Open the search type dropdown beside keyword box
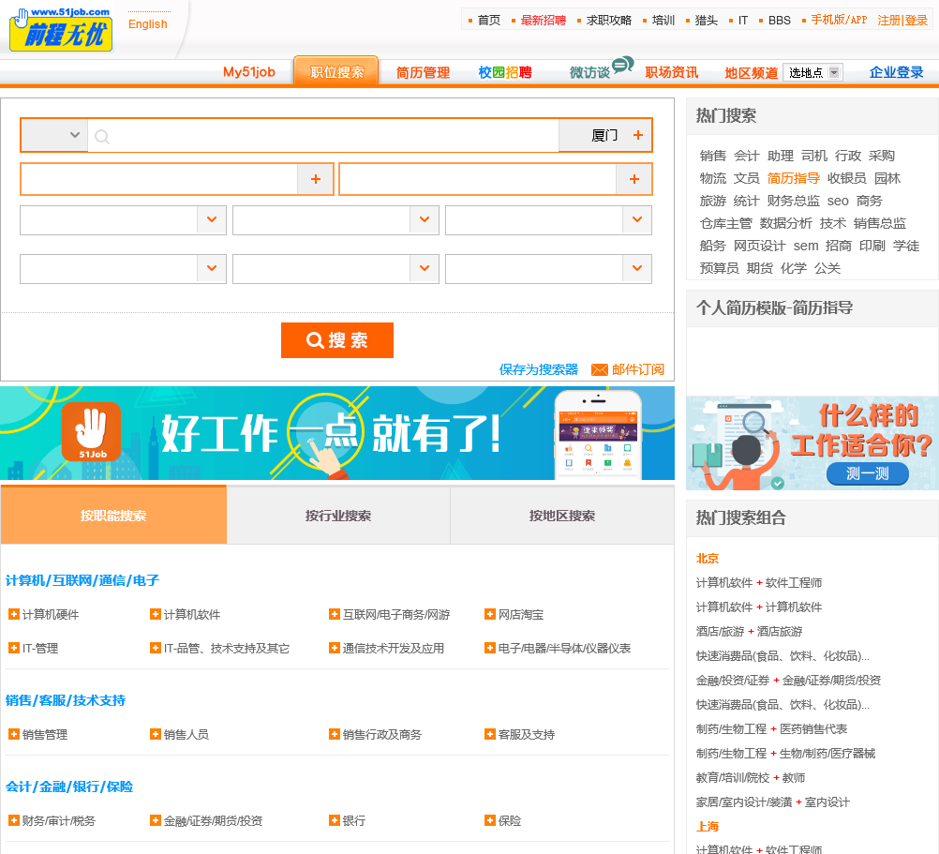Viewport: 939px width, 854px height. [54, 135]
